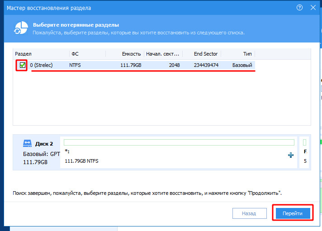Select the small second partition on the right
The height and width of the screenshot is (231, 322).
click(x=305, y=154)
